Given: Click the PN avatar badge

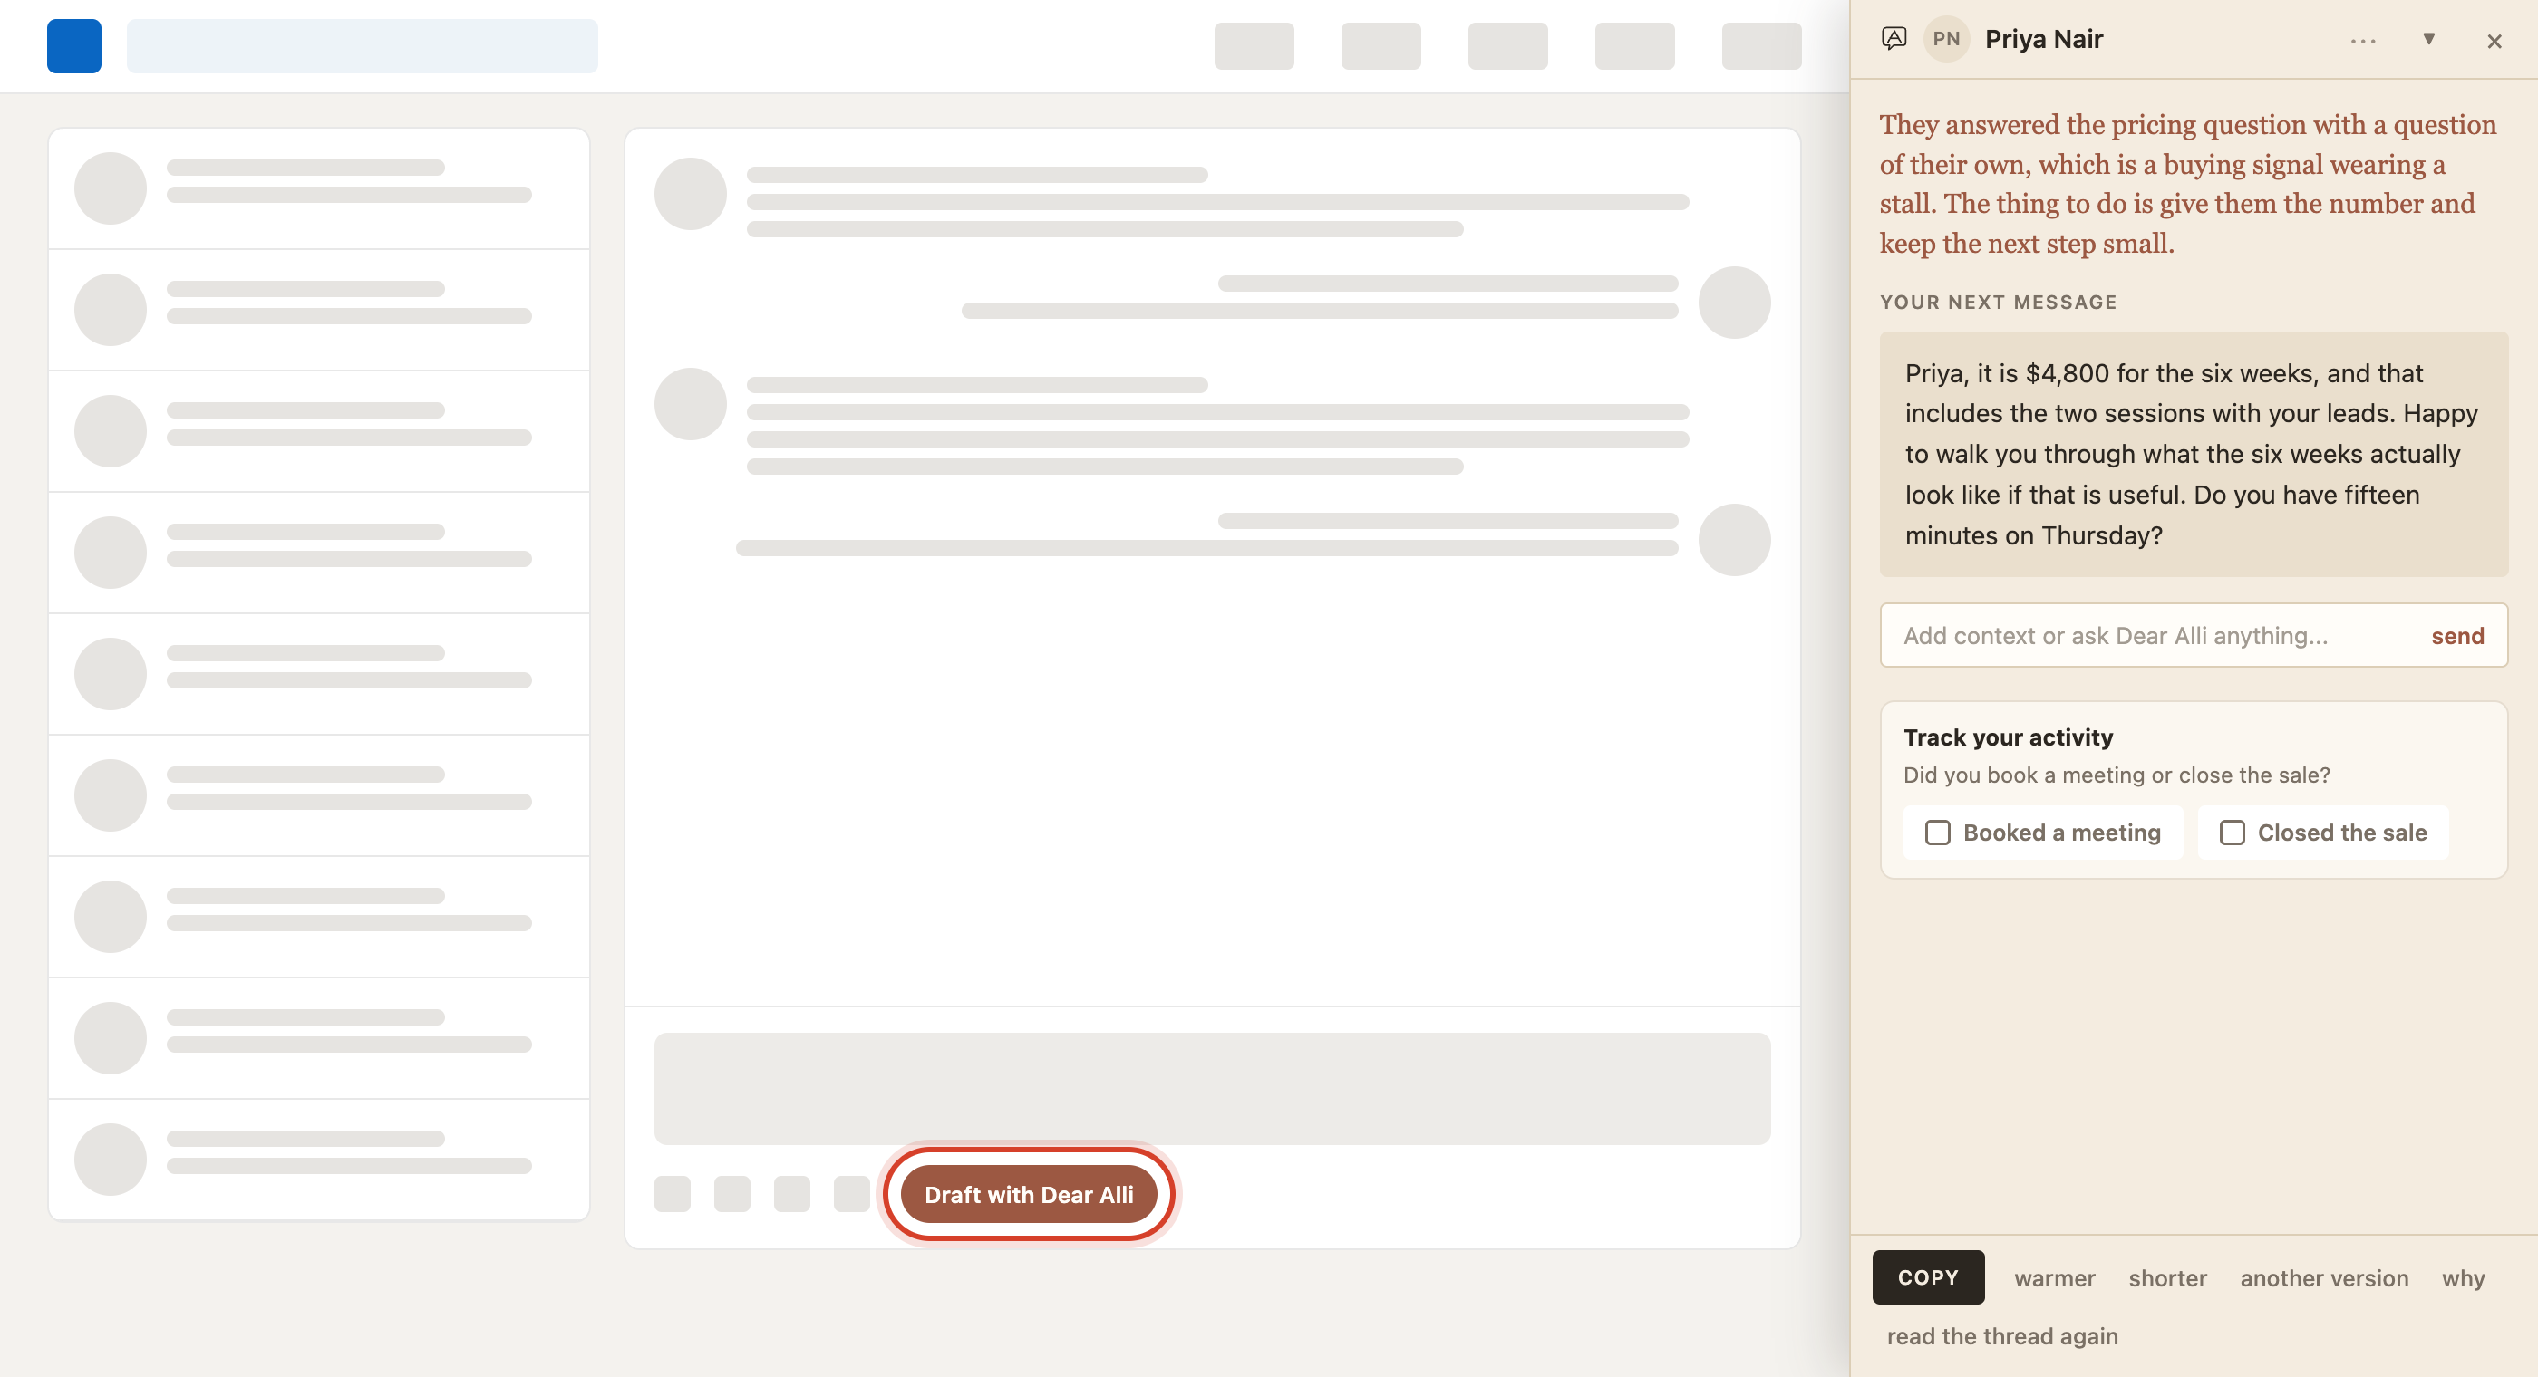Looking at the screenshot, I should (x=1946, y=39).
